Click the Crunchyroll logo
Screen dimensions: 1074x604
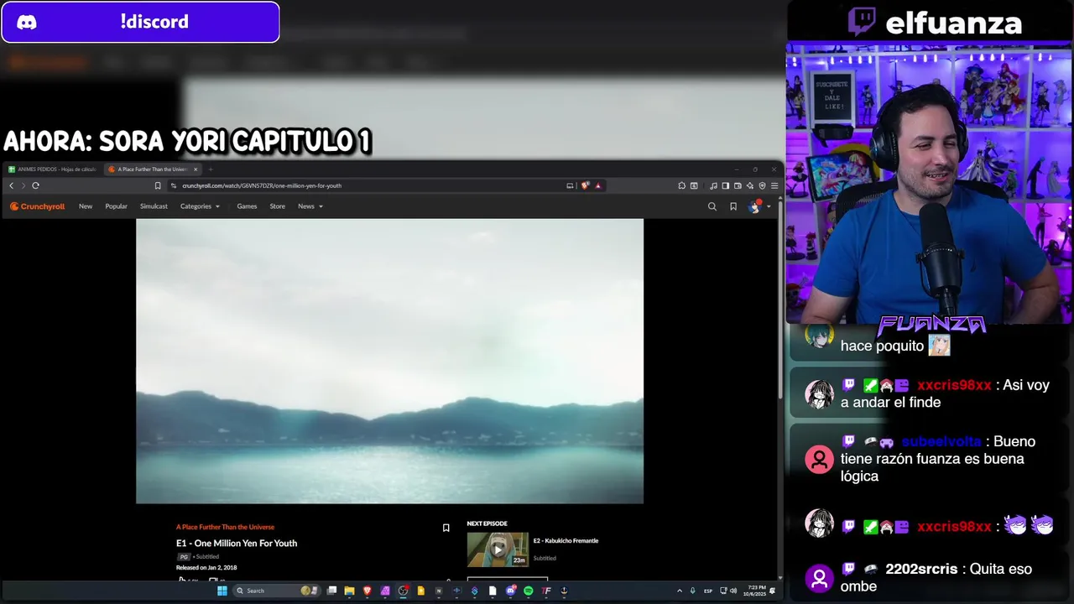click(x=37, y=206)
